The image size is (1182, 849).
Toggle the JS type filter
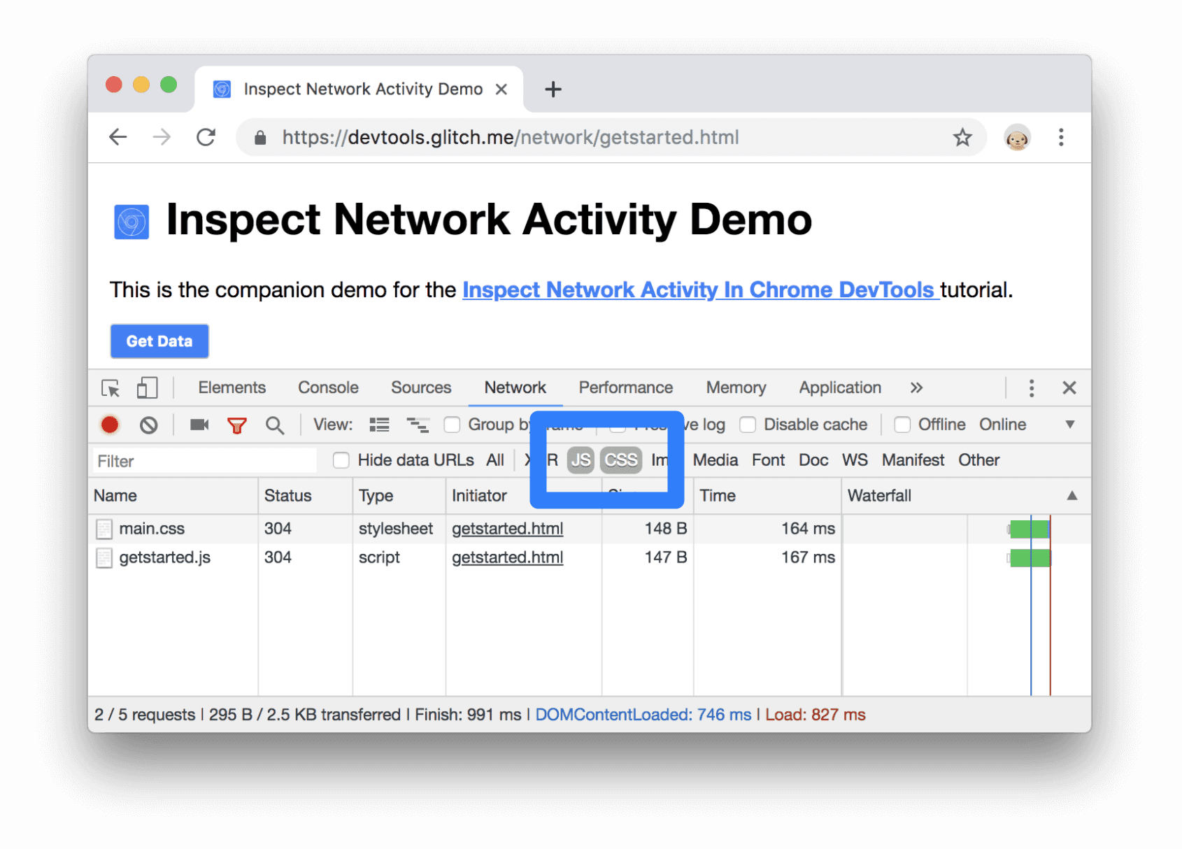click(581, 460)
